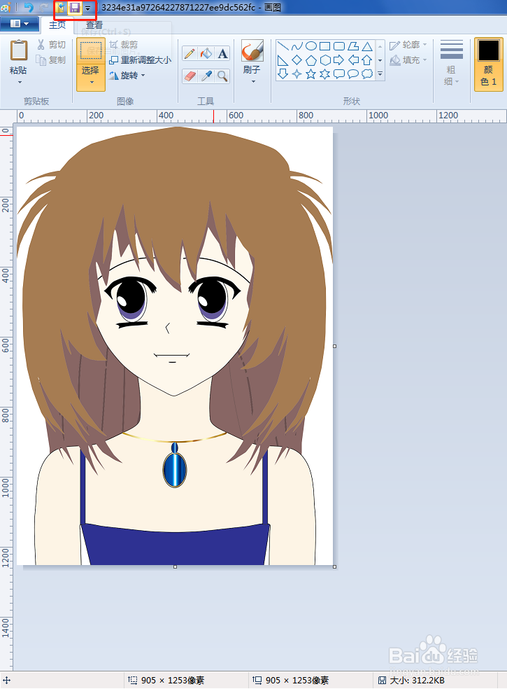Open the 粗细 line thickness dropdown
The image size is (507, 689).
pyautogui.click(x=451, y=63)
